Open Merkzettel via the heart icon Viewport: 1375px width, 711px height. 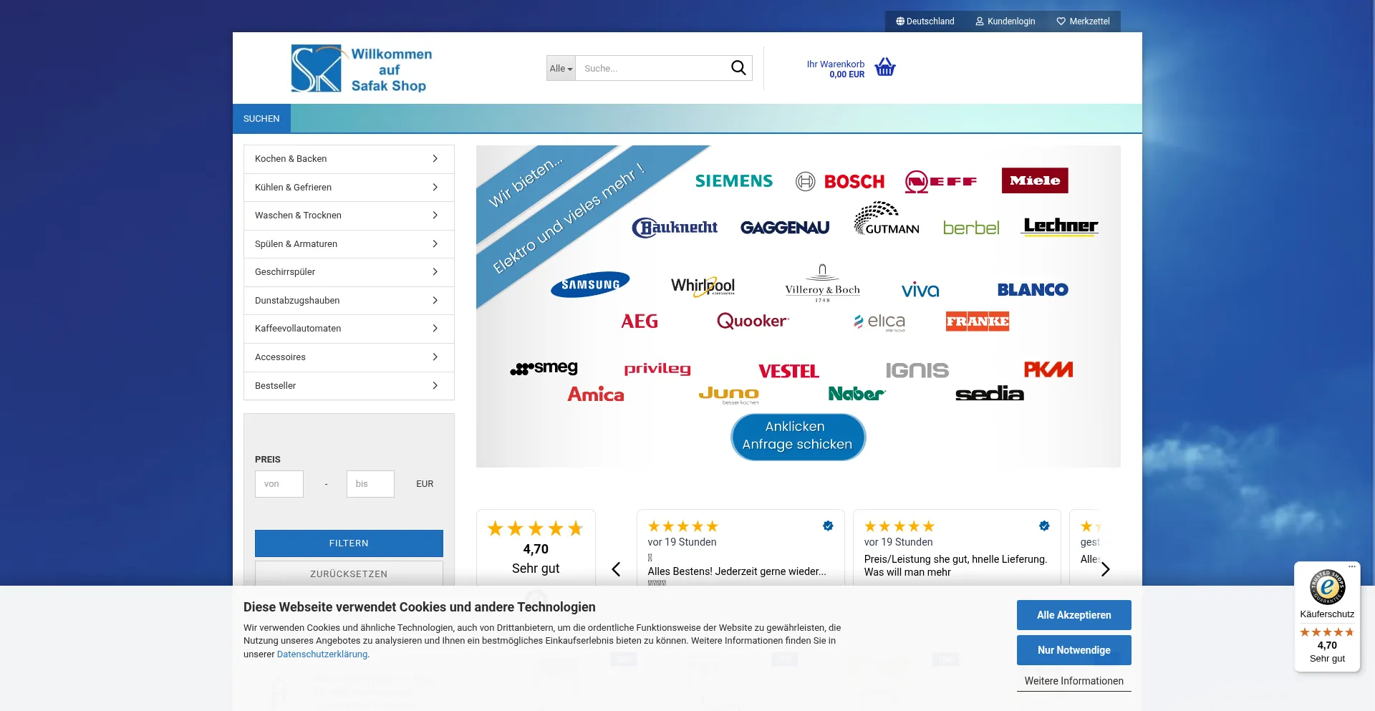(1061, 21)
